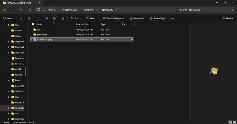Image resolution: width=237 pixels, height=124 pixels.
Task: Open the View dropdown
Action: (91, 18)
